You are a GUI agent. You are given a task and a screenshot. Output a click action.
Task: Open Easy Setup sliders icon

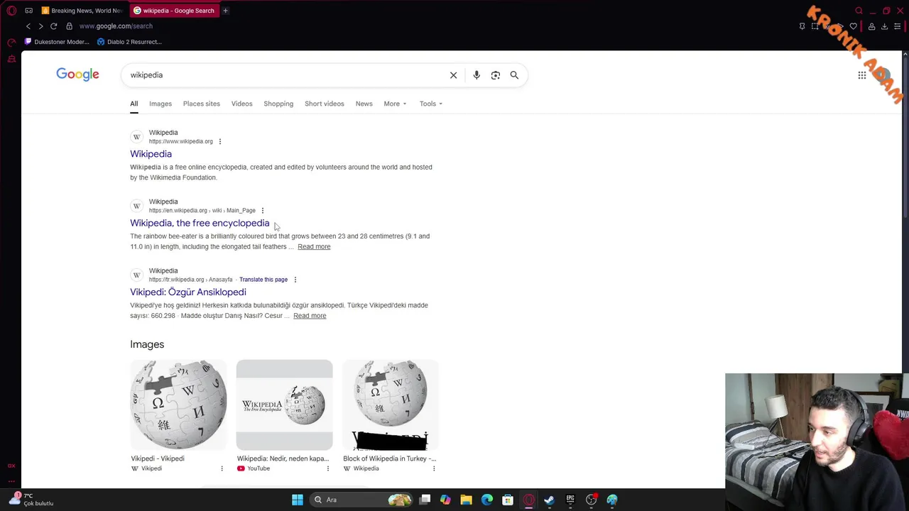coord(899,26)
